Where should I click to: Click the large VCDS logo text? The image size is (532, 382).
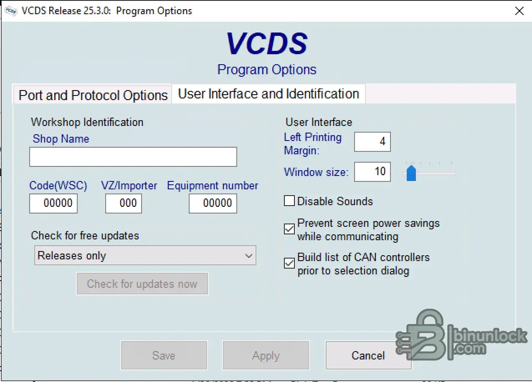267,43
